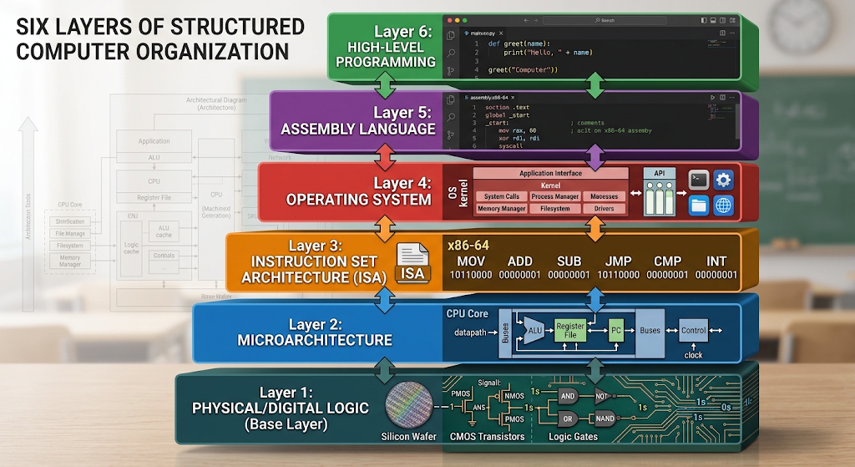The width and height of the screenshot is (855, 467).
Task: Toggle bottom panel layout icon in Layer 6 title bar
Action: point(713,20)
